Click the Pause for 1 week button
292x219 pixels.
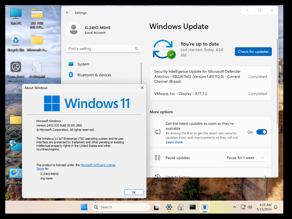pos(241,158)
